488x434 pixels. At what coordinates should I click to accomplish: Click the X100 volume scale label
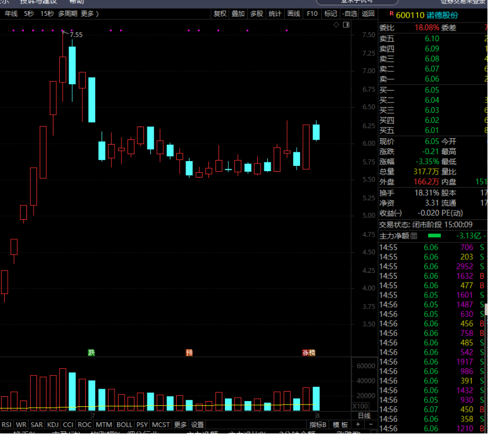[361, 406]
